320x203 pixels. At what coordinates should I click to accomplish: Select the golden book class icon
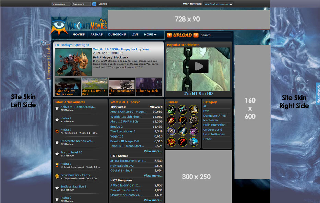pos(193,110)
